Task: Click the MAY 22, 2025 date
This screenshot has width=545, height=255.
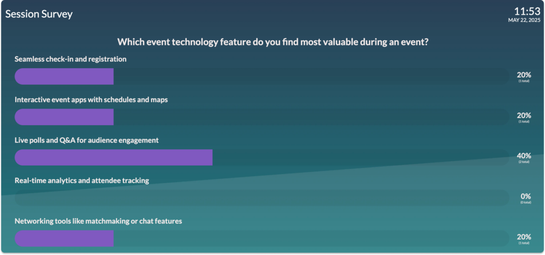Action: 524,20
